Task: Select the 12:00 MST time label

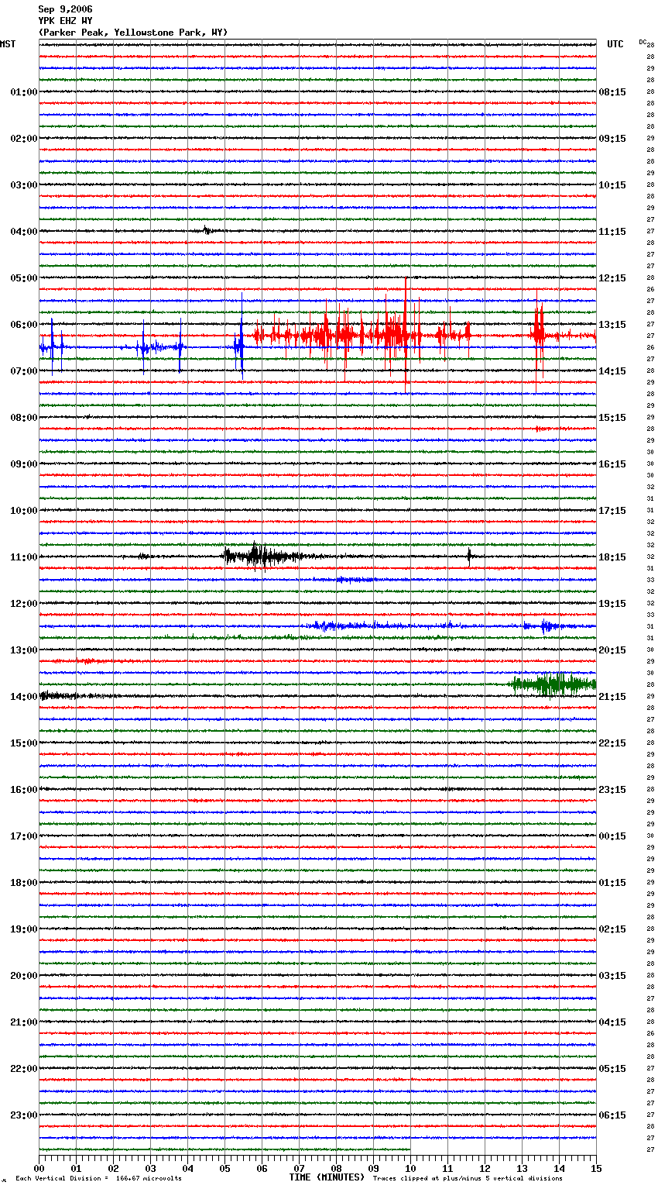Action: coord(24,604)
